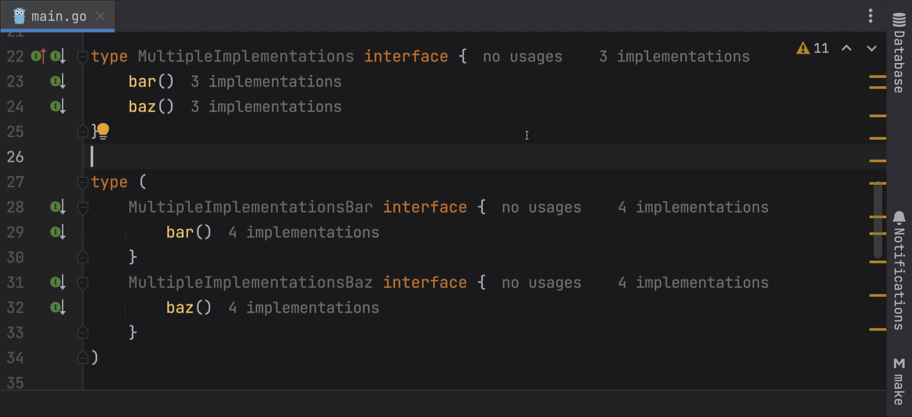Click the gutter implementations icon on line 32
This screenshot has width=912, height=417.
pyautogui.click(x=58, y=308)
